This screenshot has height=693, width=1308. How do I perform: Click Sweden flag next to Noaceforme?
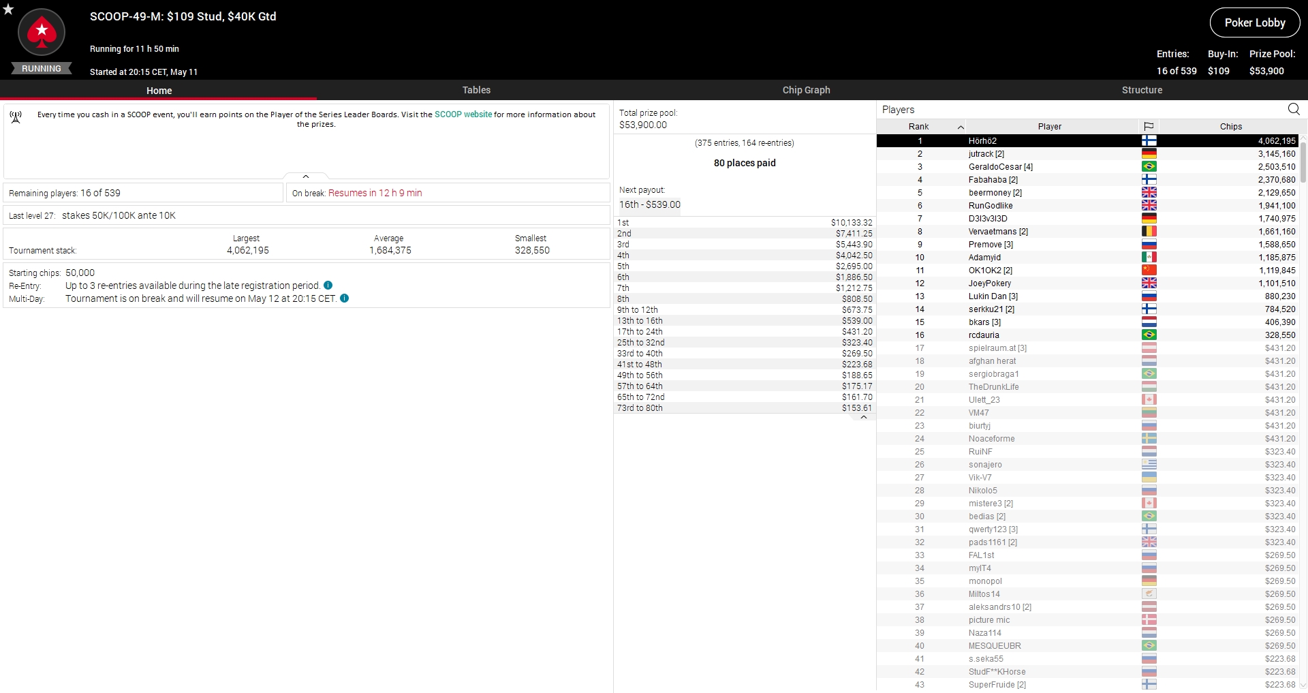click(x=1149, y=439)
